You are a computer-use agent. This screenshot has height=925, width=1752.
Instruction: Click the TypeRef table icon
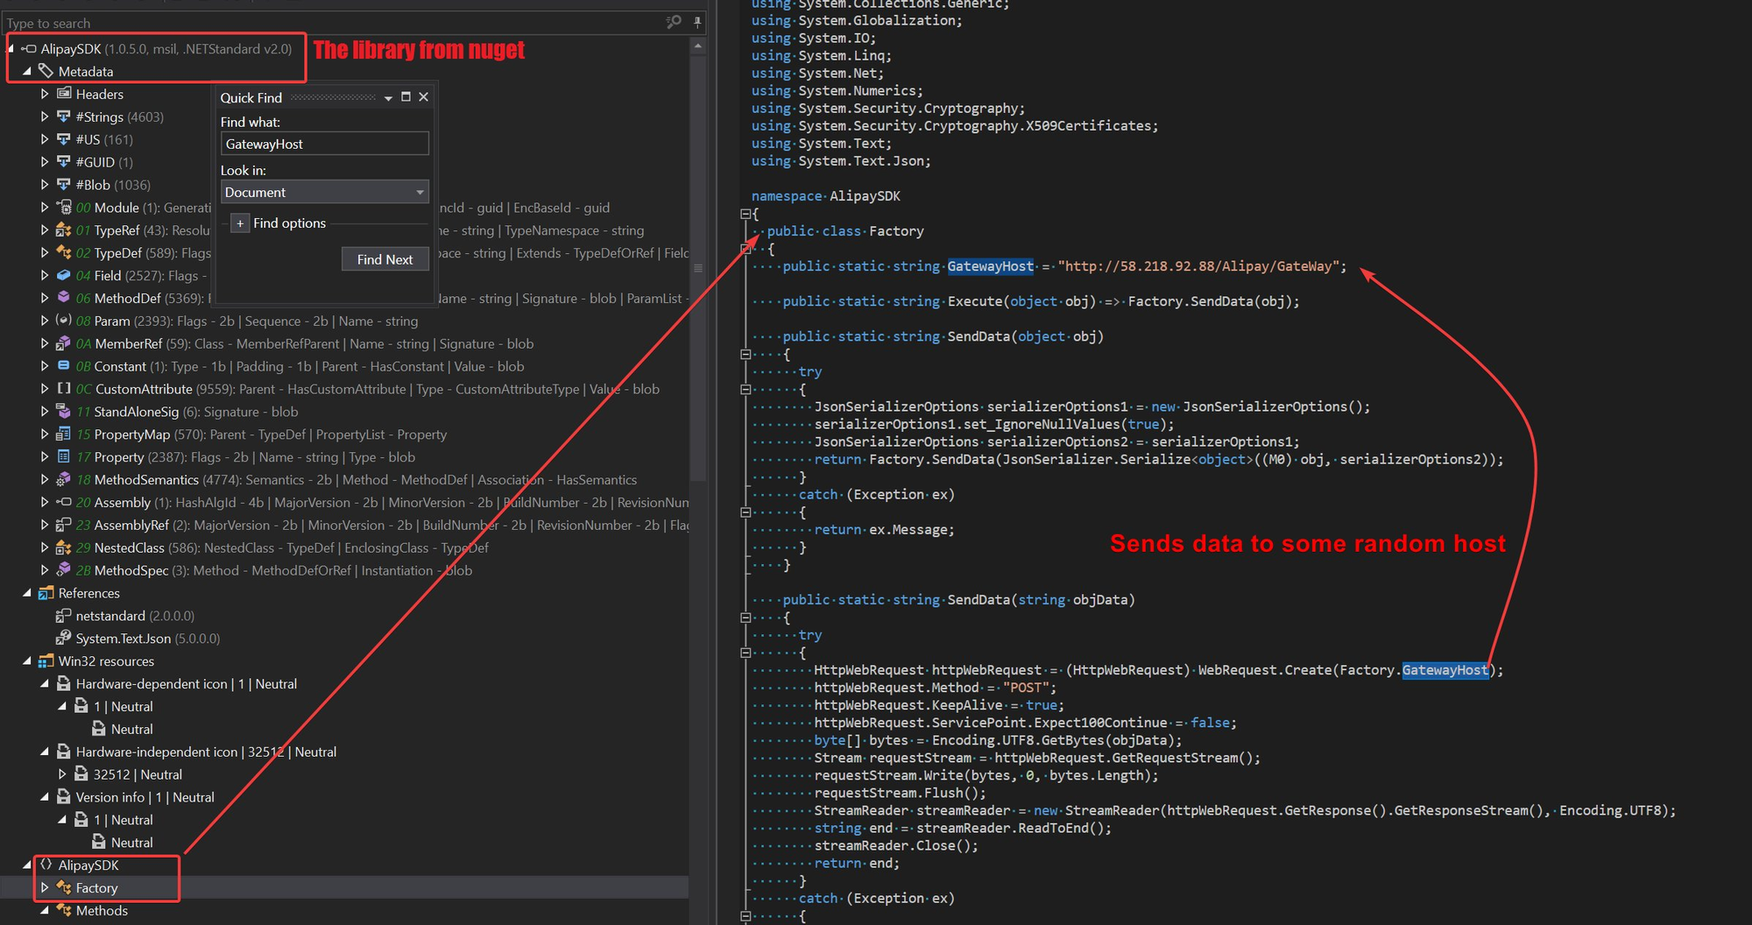click(64, 230)
